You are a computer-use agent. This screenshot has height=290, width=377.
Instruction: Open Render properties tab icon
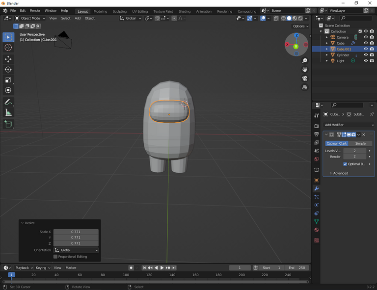317,126
